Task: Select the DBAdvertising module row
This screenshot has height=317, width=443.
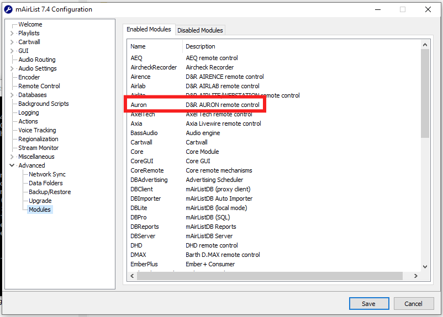Action: click(274, 180)
